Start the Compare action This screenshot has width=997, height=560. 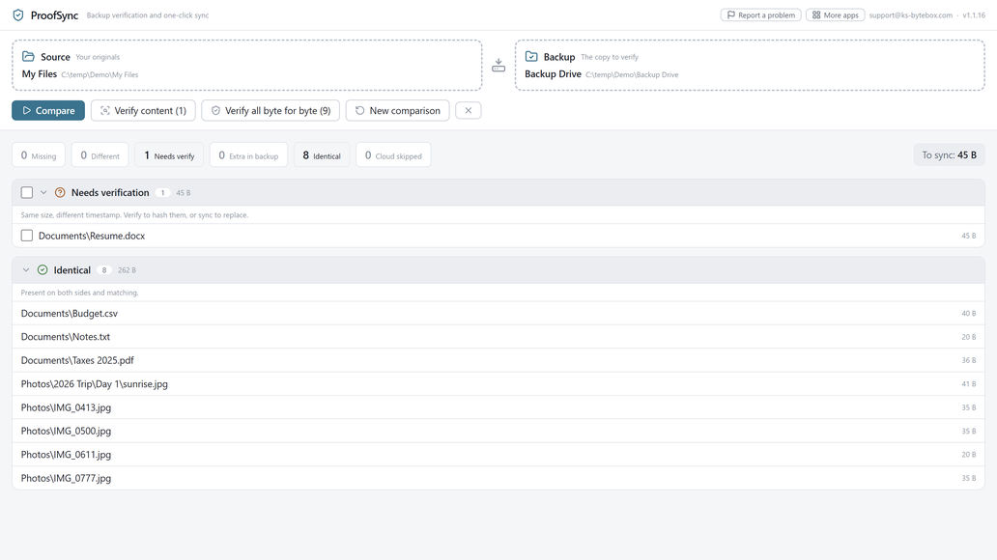point(48,111)
